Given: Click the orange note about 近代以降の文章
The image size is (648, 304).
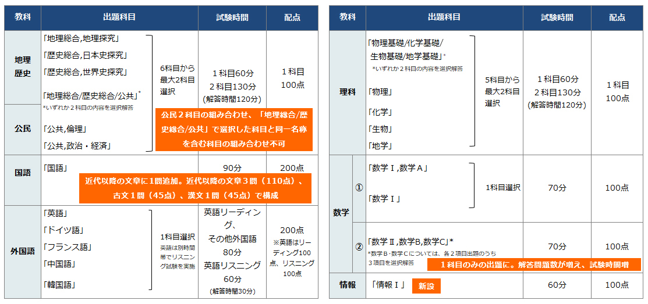Looking at the screenshot, I should (x=195, y=188).
